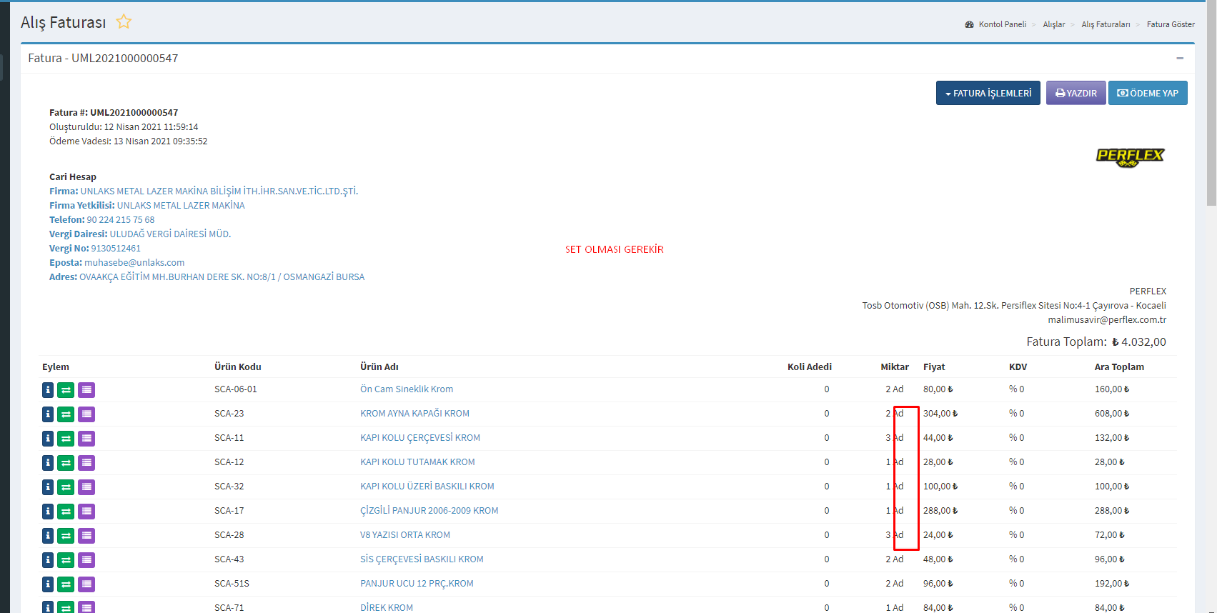This screenshot has width=1217, height=613.
Task: Click the green swap icon for SCA-23
Action: (66, 414)
